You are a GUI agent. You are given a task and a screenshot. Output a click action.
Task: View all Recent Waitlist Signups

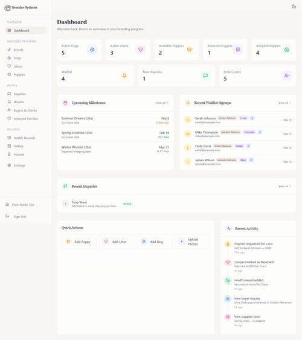click(x=284, y=103)
